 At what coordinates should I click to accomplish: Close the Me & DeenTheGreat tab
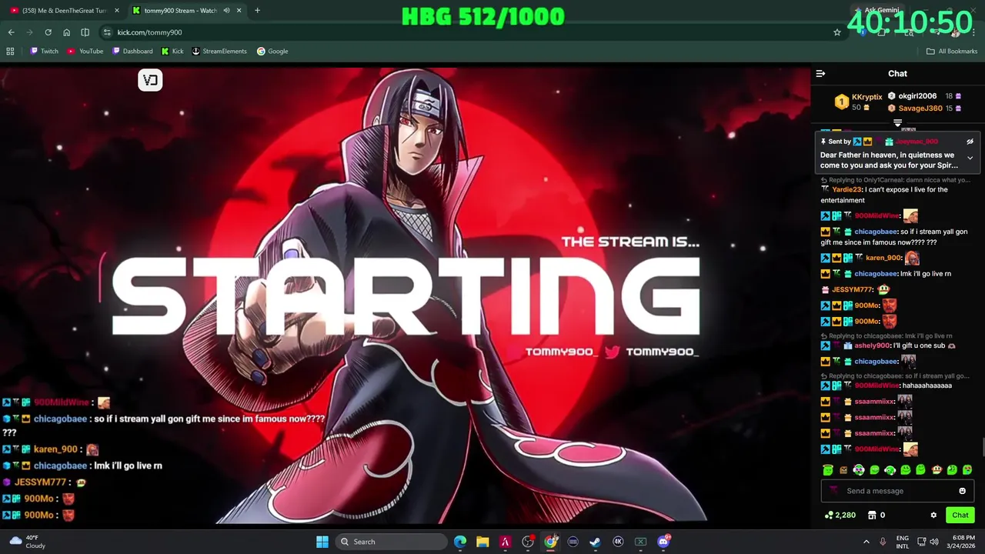117,11
